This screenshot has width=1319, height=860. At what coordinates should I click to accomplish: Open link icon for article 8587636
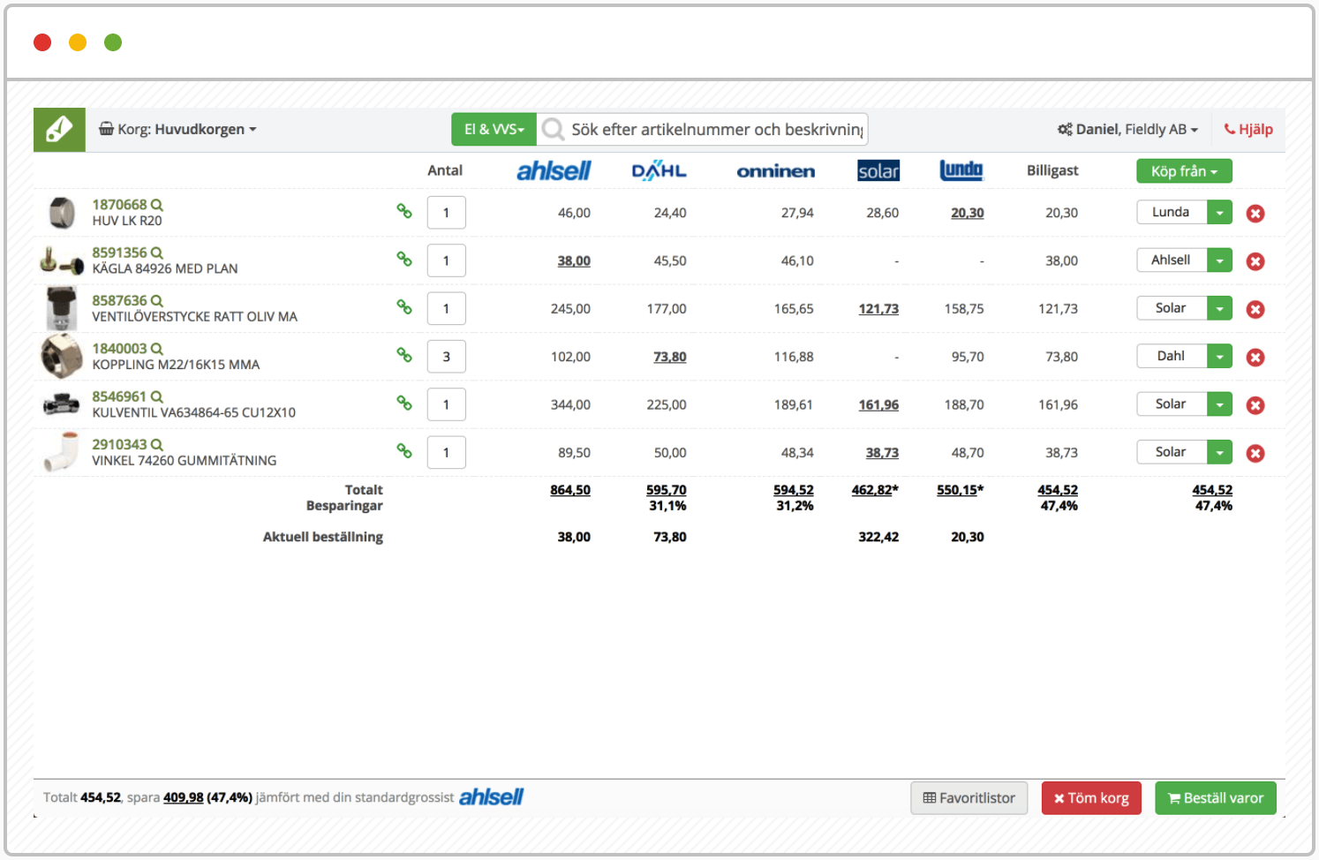tap(404, 306)
